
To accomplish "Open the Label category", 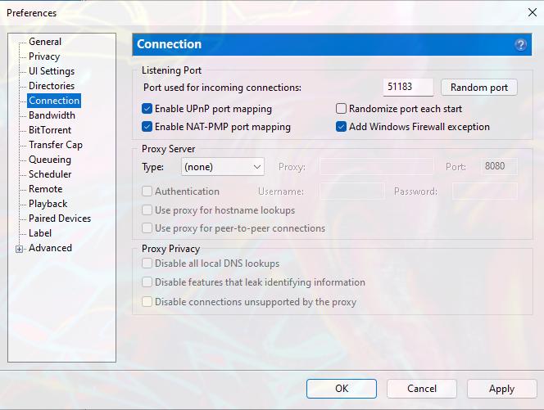I will pos(40,233).
